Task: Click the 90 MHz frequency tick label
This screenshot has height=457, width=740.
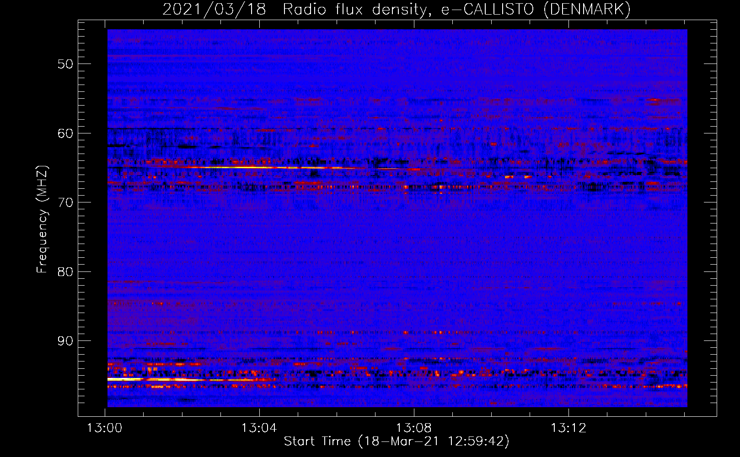Action: coord(65,341)
